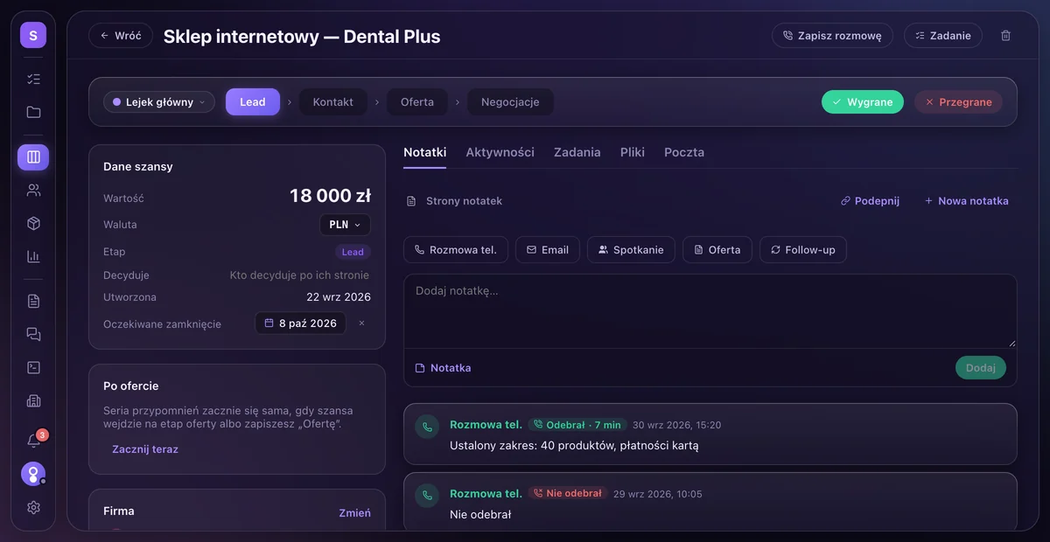Switch to the Pliki tab
The width and height of the screenshot is (1050, 542).
coord(633,152)
